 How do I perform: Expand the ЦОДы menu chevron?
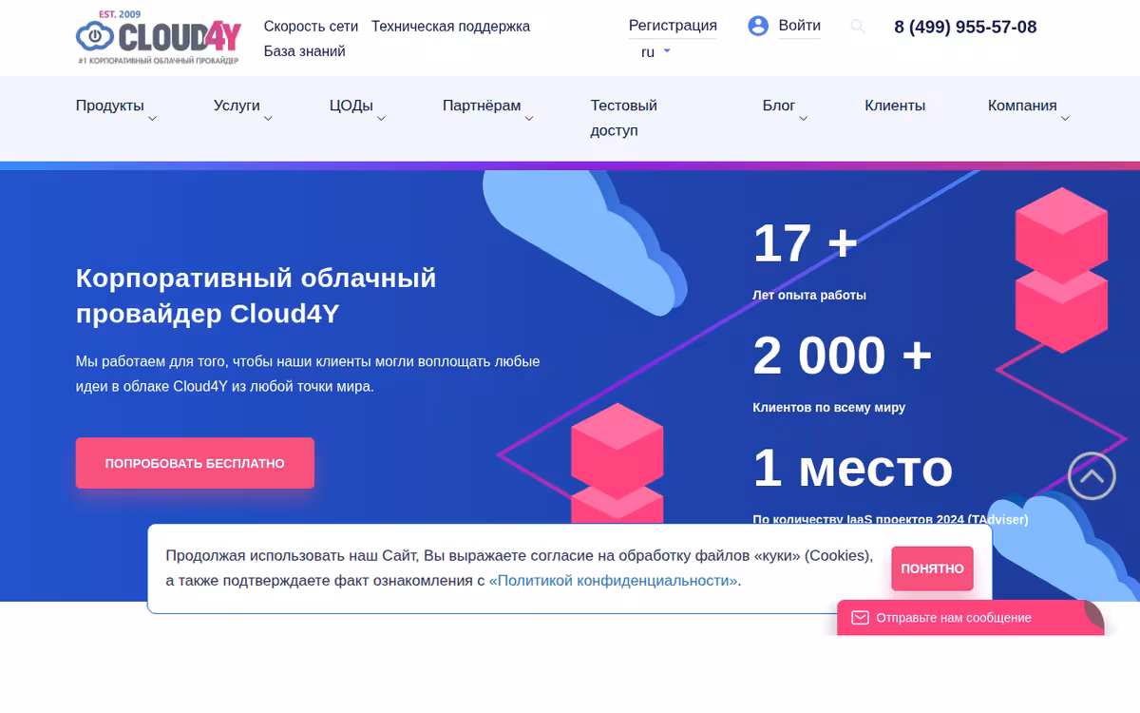pos(381,119)
